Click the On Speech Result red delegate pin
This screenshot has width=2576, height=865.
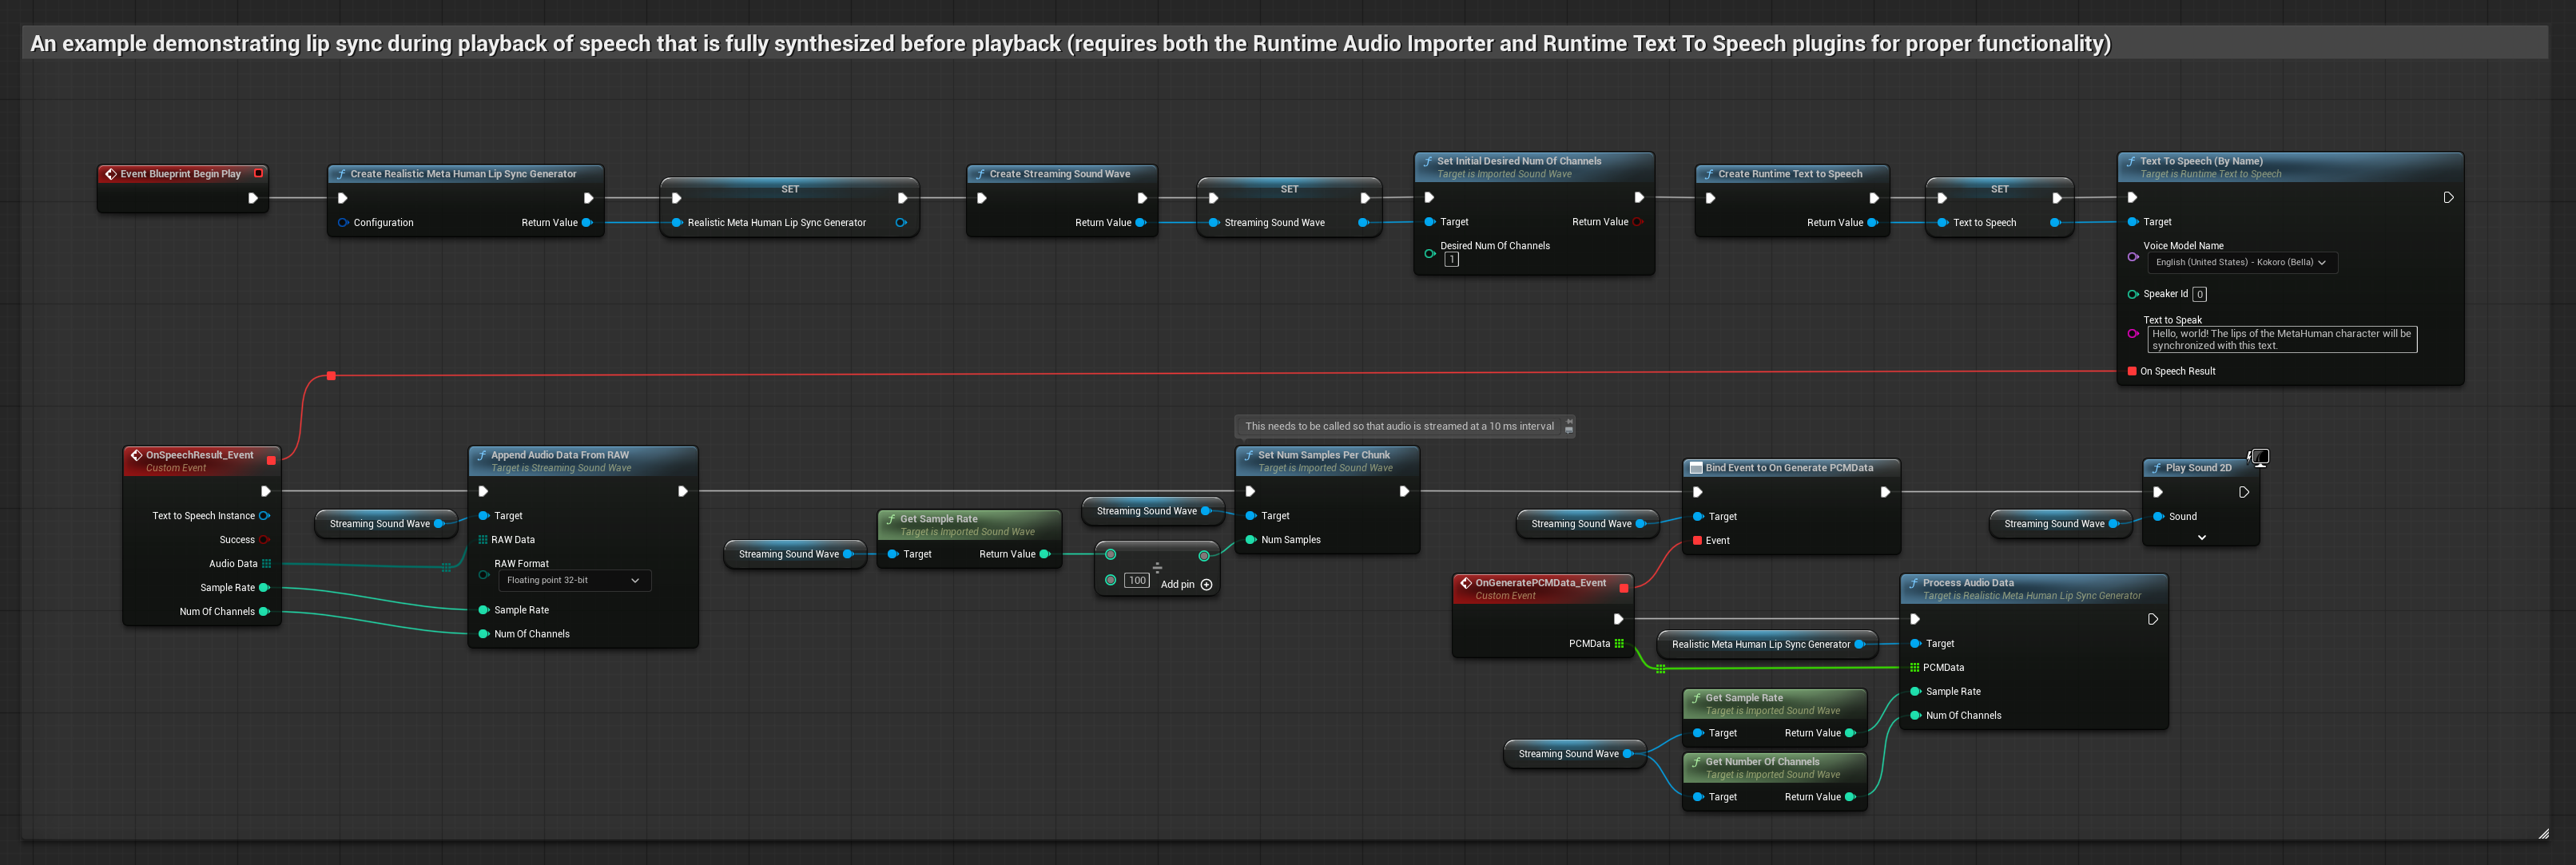(x=2131, y=371)
